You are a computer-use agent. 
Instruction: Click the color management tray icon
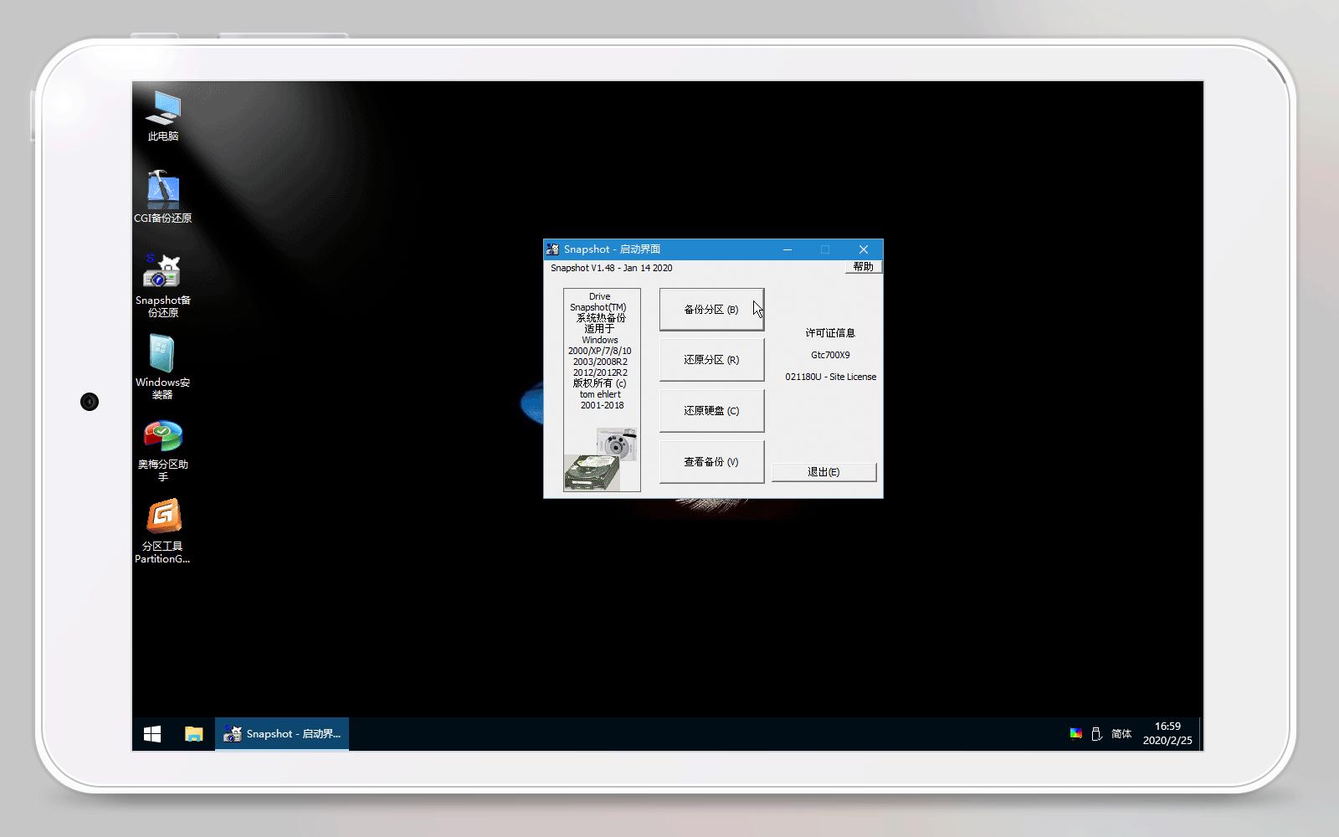1075,733
